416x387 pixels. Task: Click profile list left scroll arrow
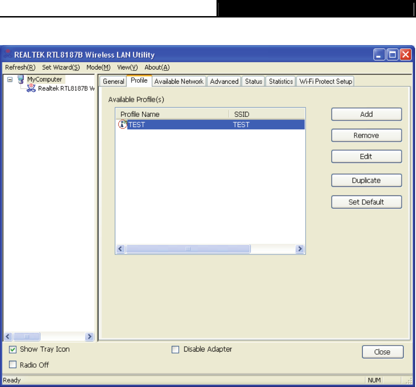tap(120, 249)
